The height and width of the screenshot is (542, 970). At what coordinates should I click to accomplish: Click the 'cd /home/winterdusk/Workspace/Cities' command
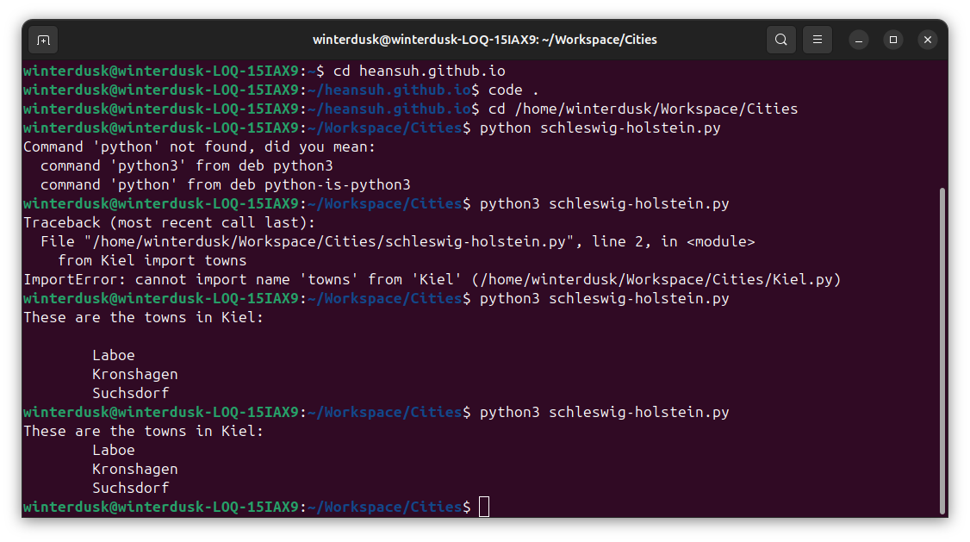(644, 109)
